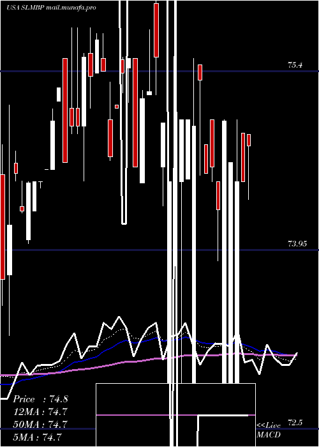
Task: Click the 75.4 price level label
Action: point(295,65)
